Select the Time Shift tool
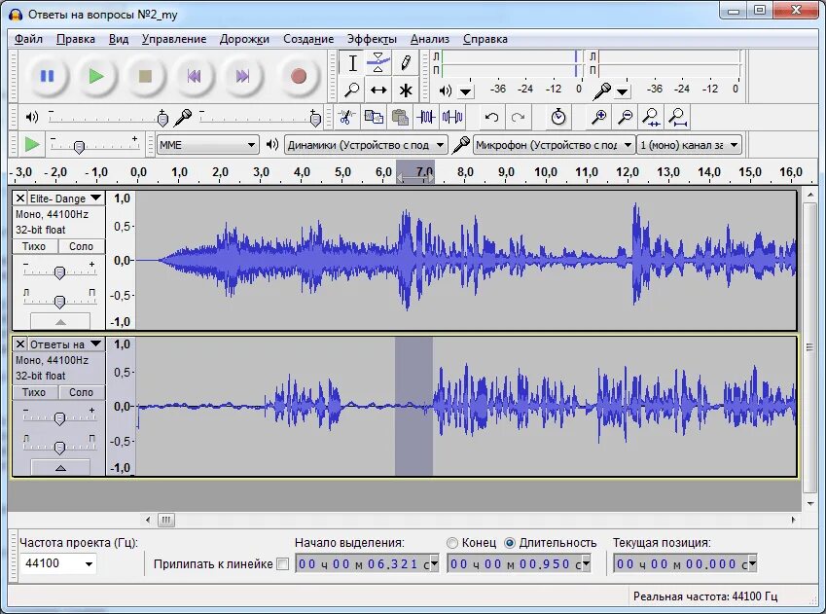This screenshot has height=614, width=826. [378, 90]
